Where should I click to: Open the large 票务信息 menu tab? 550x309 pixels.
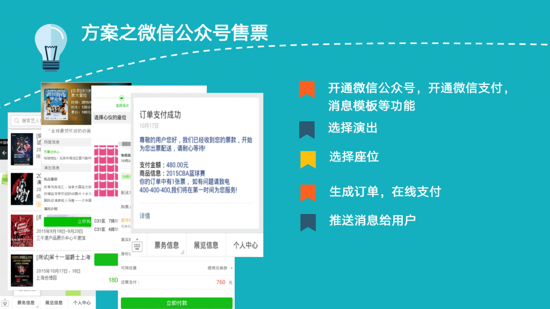click(x=167, y=246)
